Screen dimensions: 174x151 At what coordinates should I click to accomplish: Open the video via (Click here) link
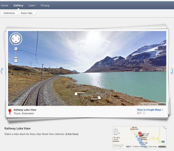(72, 134)
